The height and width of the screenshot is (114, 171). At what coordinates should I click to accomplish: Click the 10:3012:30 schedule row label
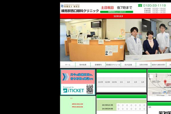[107, 105]
